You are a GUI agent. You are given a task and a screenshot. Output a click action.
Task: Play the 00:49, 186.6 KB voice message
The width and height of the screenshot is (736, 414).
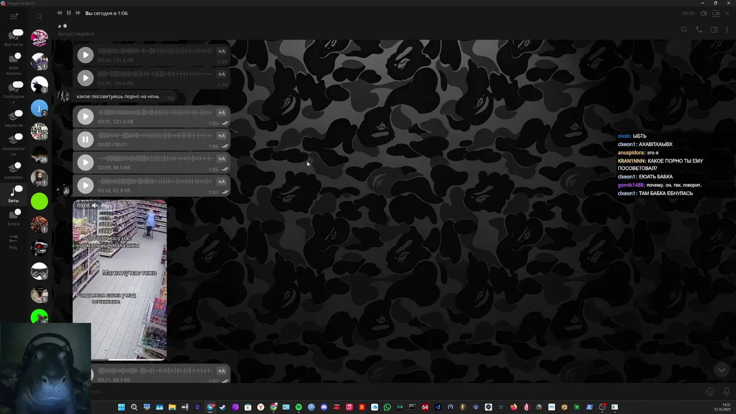point(85,78)
